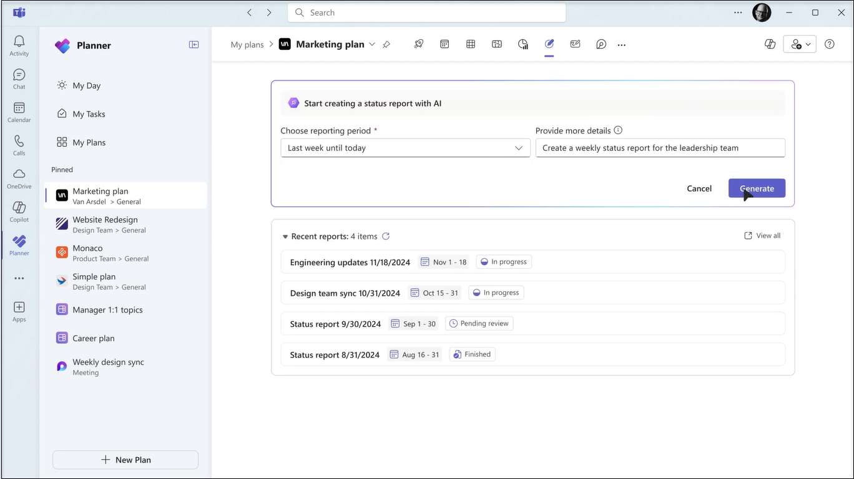Pin or unpin the Marketing plan
Viewport: 854px width, 479px height.
[386, 45]
